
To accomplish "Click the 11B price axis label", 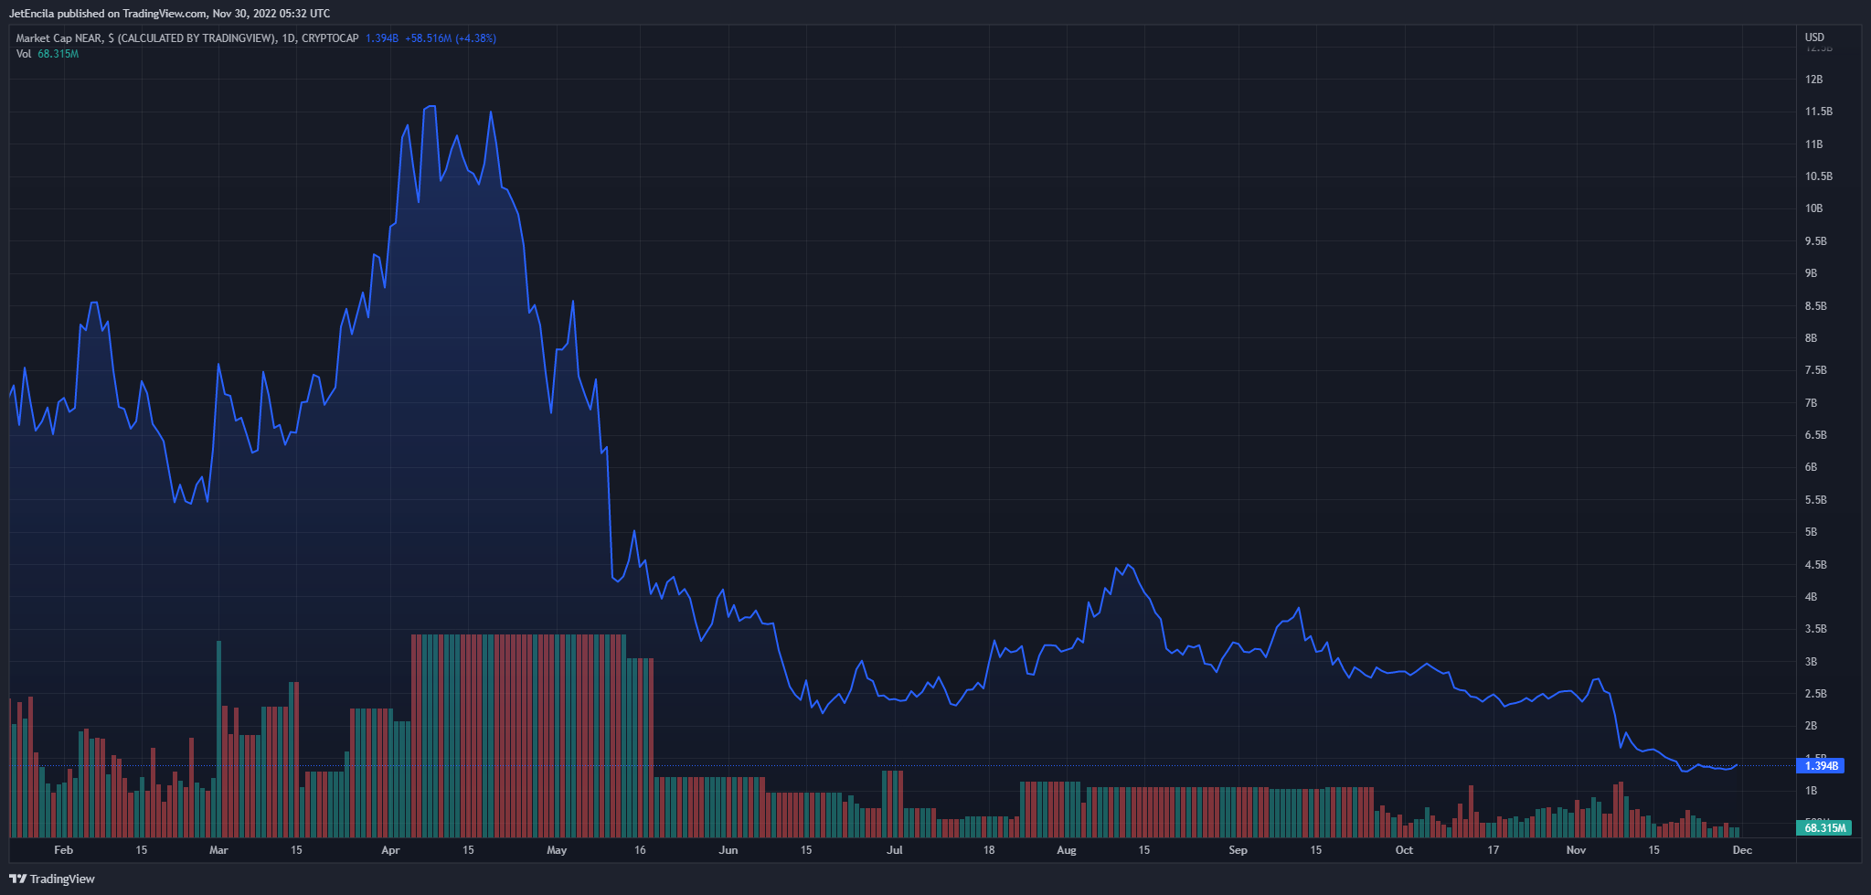I will coord(1813,144).
